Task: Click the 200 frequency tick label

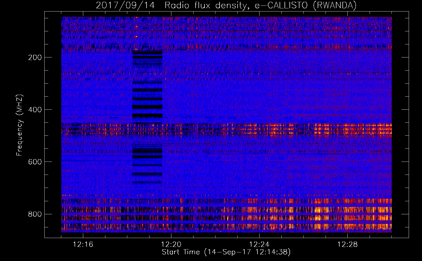Action: [x=35, y=58]
